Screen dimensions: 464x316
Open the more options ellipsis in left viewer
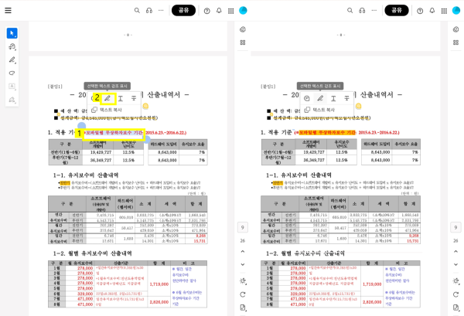tap(161, 11)
